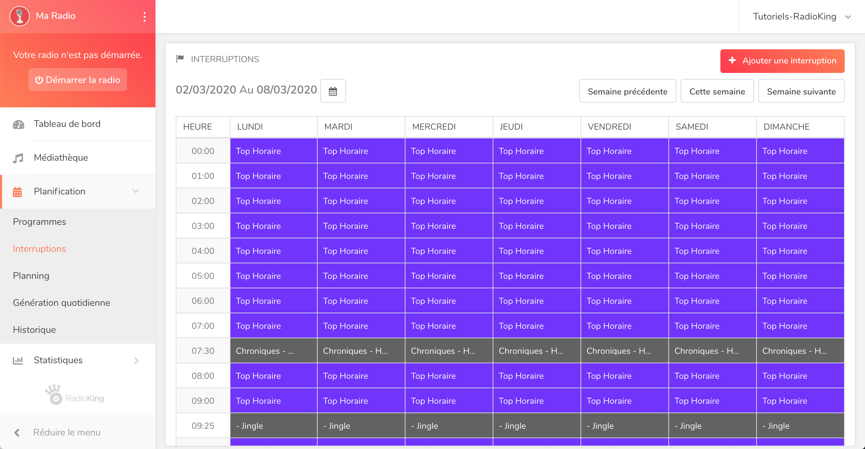The width and height of the screenshot is (865, 449).
Task: Expand the Statistiques submenu arrow
Action: pyautogui.click(x=136, y=361)
